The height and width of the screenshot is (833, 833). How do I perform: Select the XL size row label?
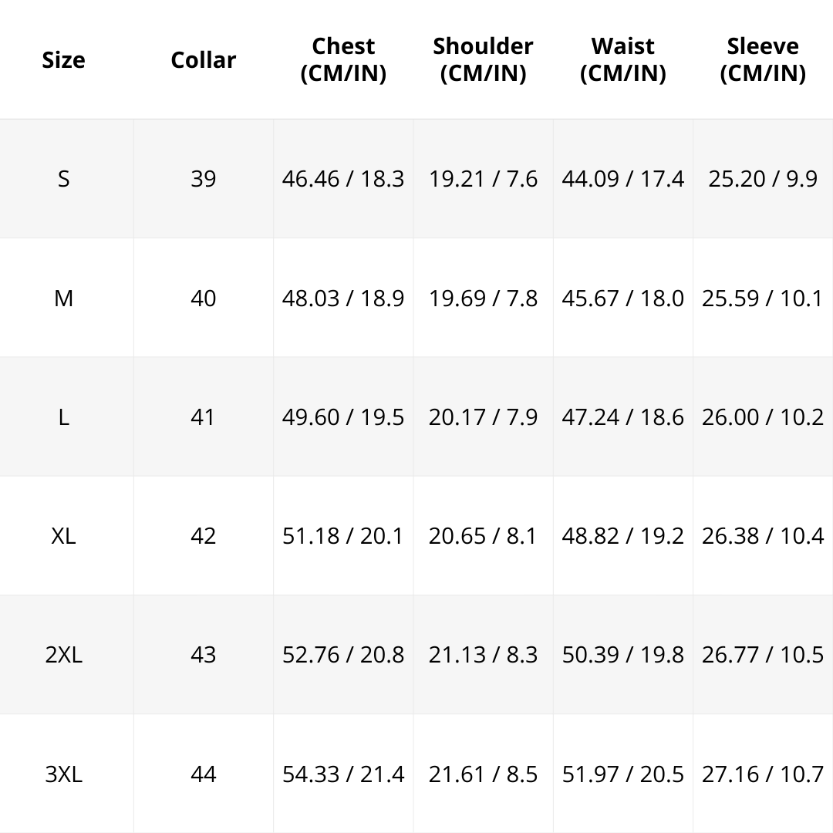[x=63, y=536]
